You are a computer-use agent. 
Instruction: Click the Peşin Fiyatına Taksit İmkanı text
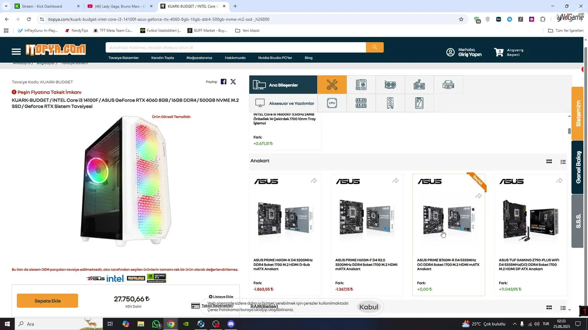pos(49,92)
